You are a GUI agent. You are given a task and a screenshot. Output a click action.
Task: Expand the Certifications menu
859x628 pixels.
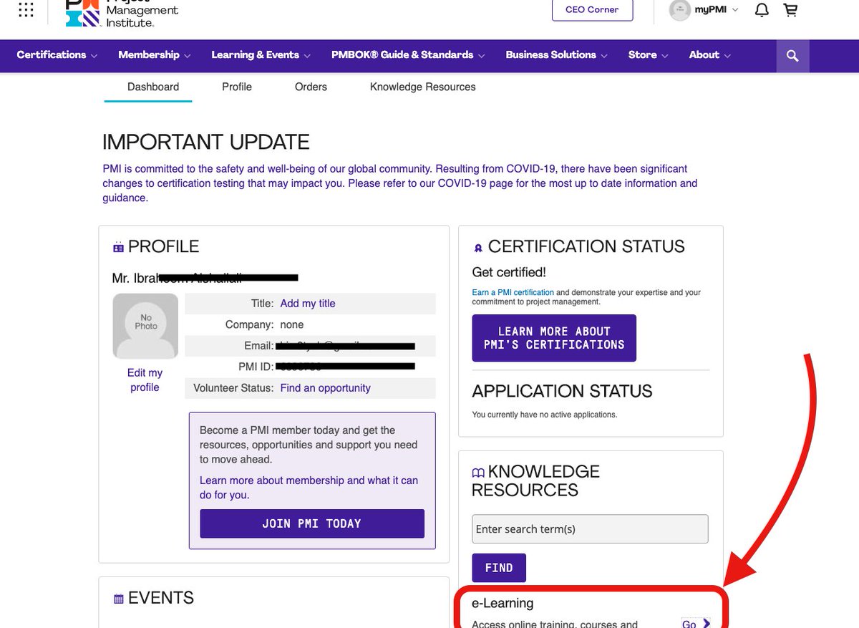coord(57,55)
